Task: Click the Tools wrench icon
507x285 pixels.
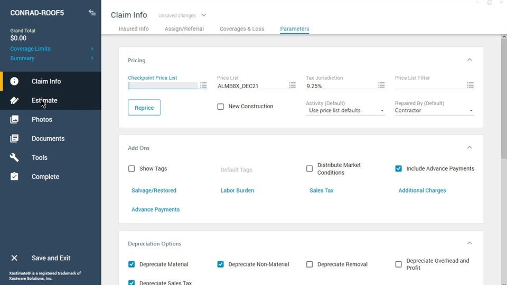Action: (14, 157)
